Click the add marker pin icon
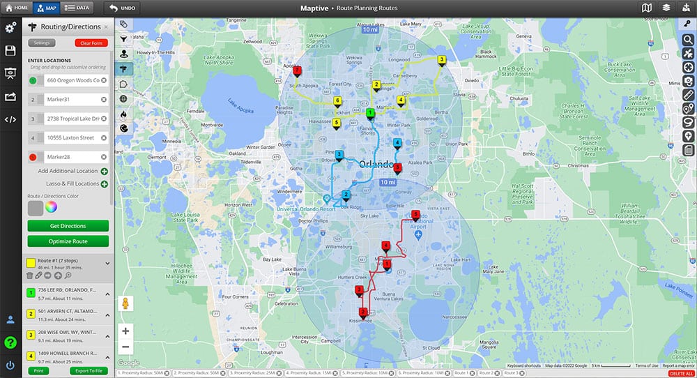697x378 pixels. pos(688,136)
